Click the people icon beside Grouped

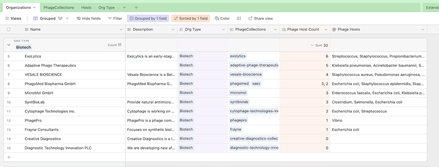coord(60,19)
